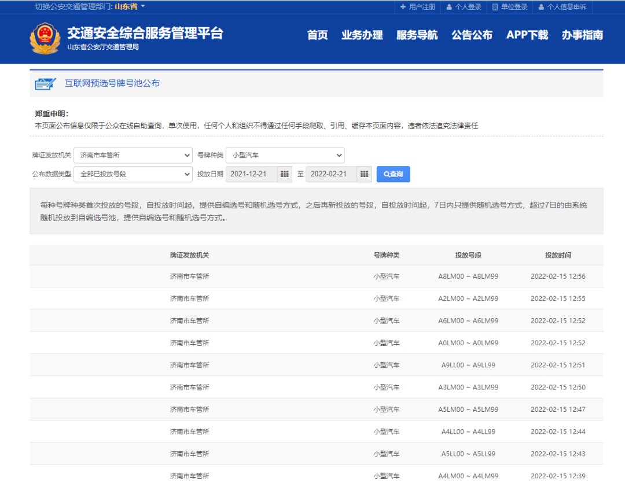Expand the 公布数据类型 dropdown showing 全部已投放号段
This screenshot has height=487, width=625.
(x=133, y=174)
